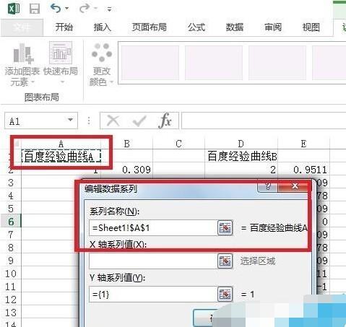
Task: Redo the last undone action
Action: click(x=85, y=9)
